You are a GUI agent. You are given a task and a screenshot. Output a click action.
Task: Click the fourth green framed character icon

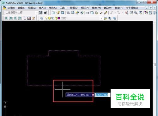pyautogui.click(x=20, y=18)
